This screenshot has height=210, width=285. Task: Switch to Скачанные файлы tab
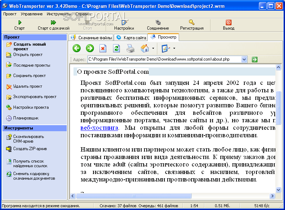coord(91,37)
